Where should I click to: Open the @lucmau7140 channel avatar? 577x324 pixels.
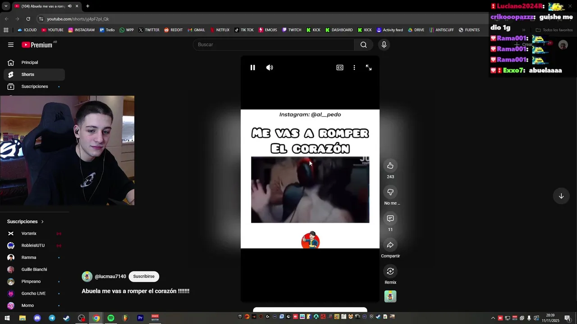click(87, 277)
